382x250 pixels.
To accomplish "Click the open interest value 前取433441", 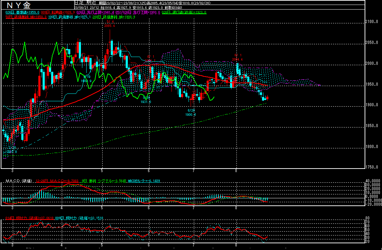I will tap(174, 7).
